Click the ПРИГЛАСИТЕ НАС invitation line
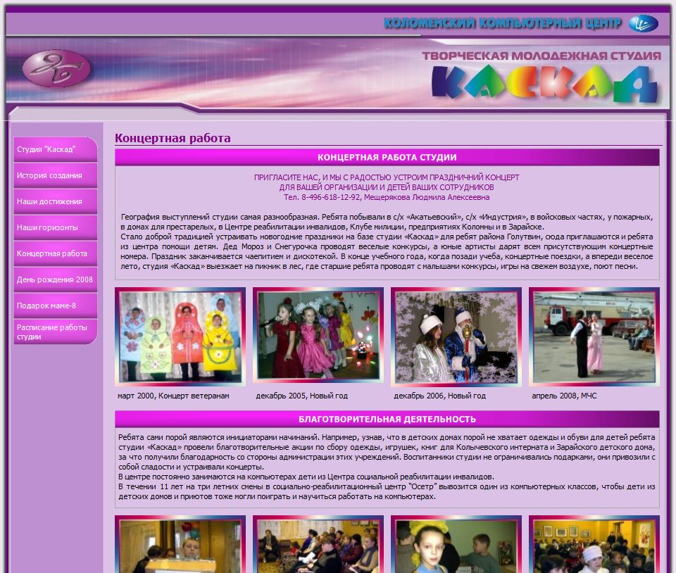676x573 pixels. [387, 177]
